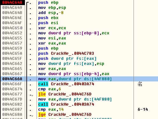Click highlighted address 0044C66A
The image size is (158, 119).
pos(12,79)
